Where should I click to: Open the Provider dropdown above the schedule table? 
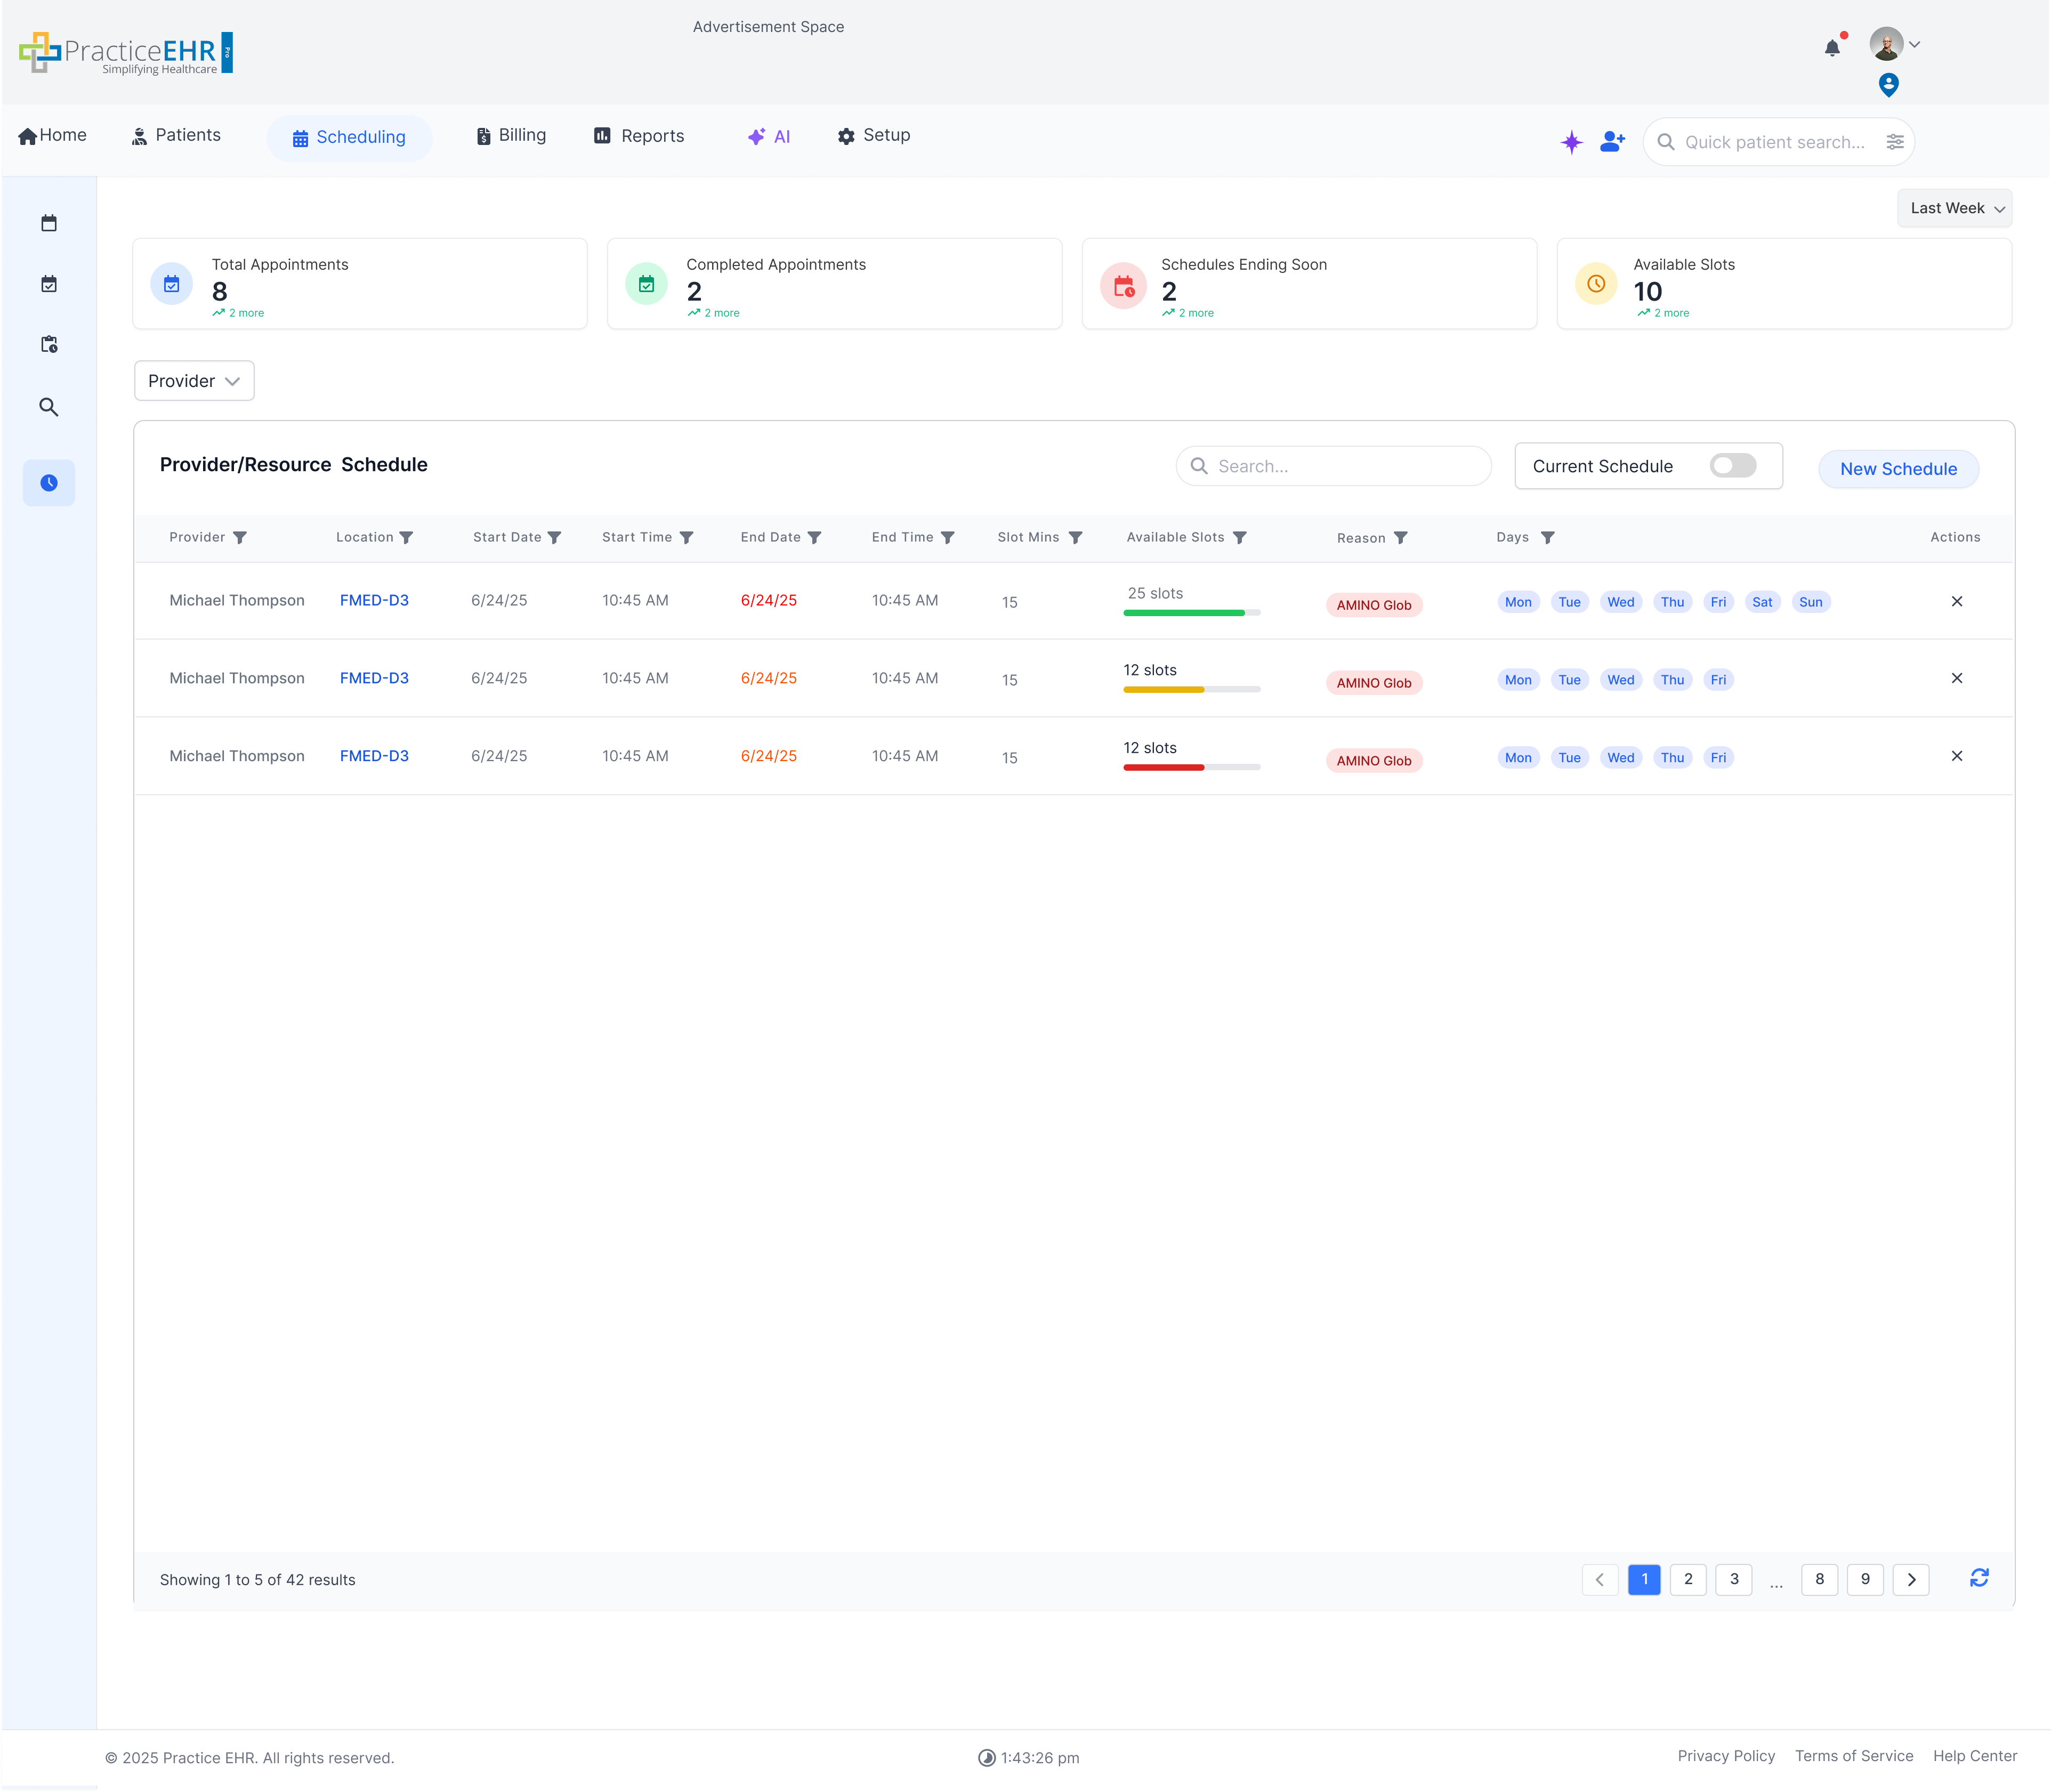pyautogui.click(x=194, y=380)
